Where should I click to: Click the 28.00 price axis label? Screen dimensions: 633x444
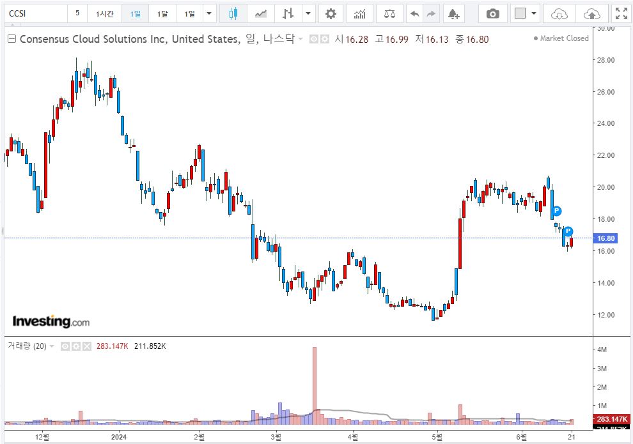[606, 60]
